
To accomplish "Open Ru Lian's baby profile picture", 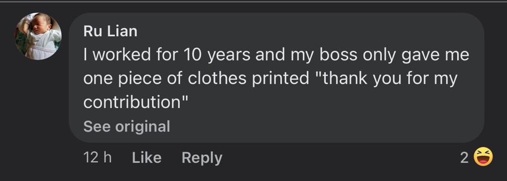I will click(x=38, y=36).
